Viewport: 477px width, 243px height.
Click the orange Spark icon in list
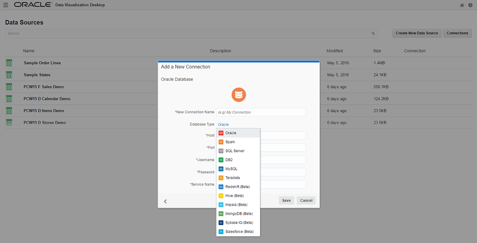coord(221,142)
